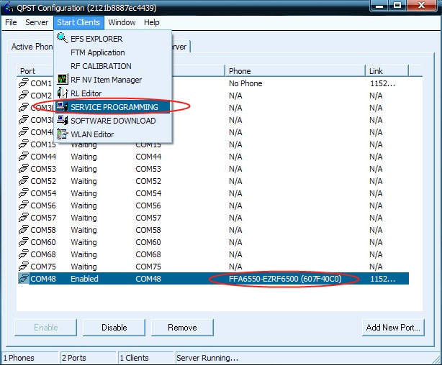The width and height of the screenshot is (442, 365).
Task: Maximize the QPST Configuration window
Action: coord(397,6)
